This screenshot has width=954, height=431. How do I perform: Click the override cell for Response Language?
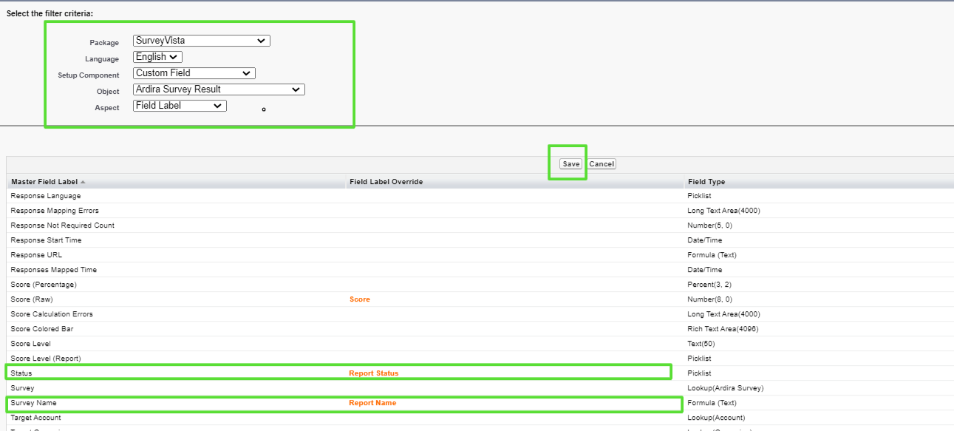coord(443,195)
